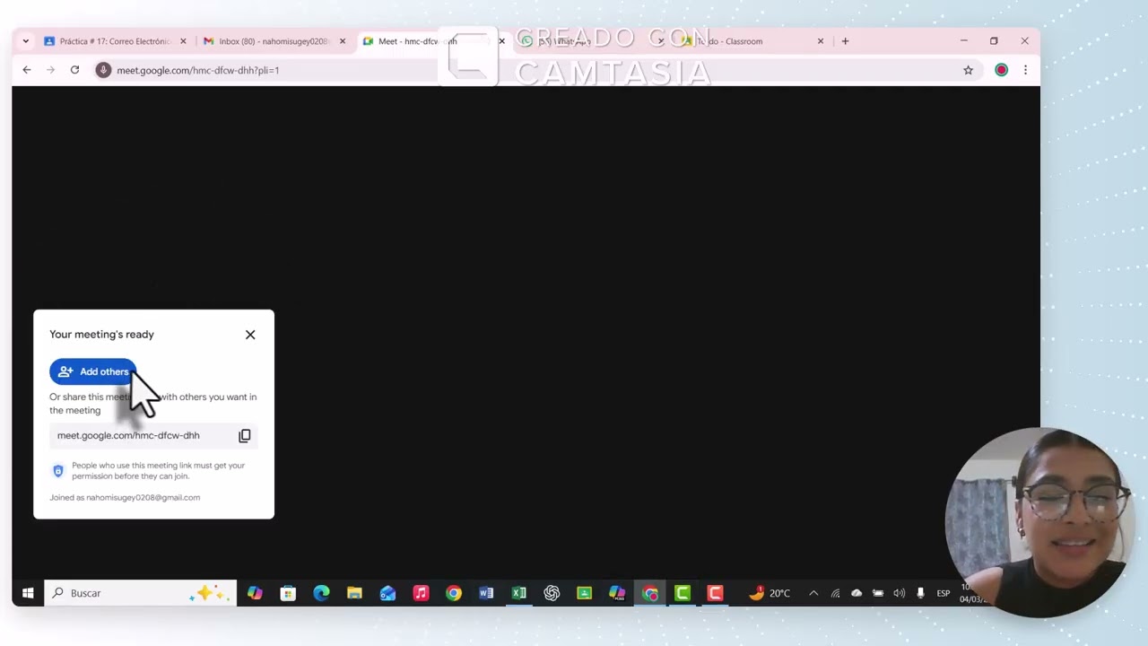The height and width of the screenshot is (646, 1148).
Task: Switch to the Gmail Inbox (80) tab
Action: [266, 41]
